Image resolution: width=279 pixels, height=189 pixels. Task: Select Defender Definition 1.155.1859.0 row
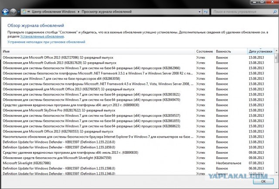click(138, 147)
